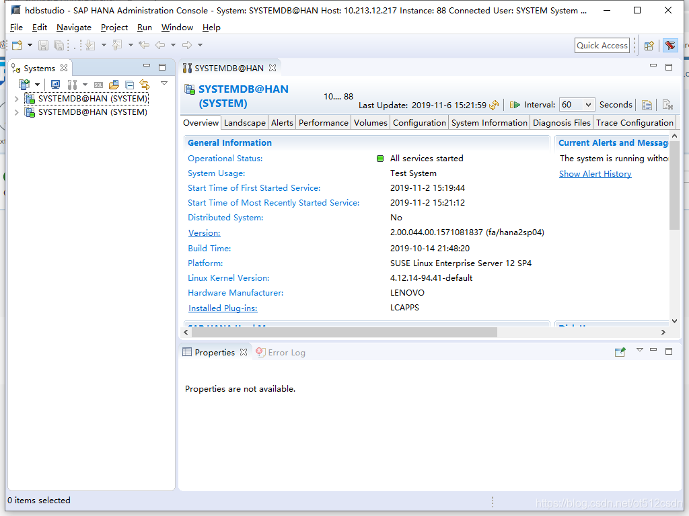Open the Systems view menu triangle
The image size is (689, 516).
[164, 83]
